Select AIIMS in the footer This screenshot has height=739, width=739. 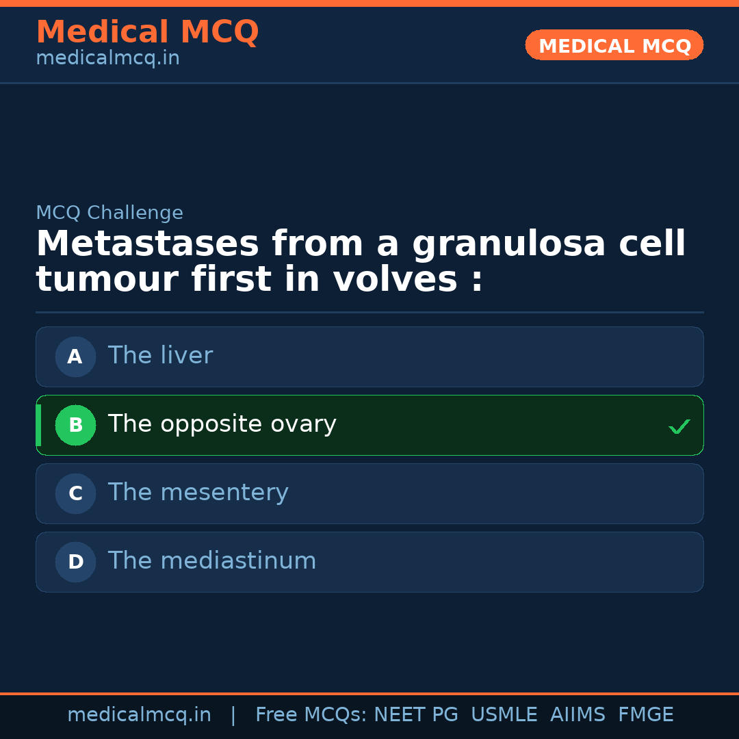click(578, 715)
